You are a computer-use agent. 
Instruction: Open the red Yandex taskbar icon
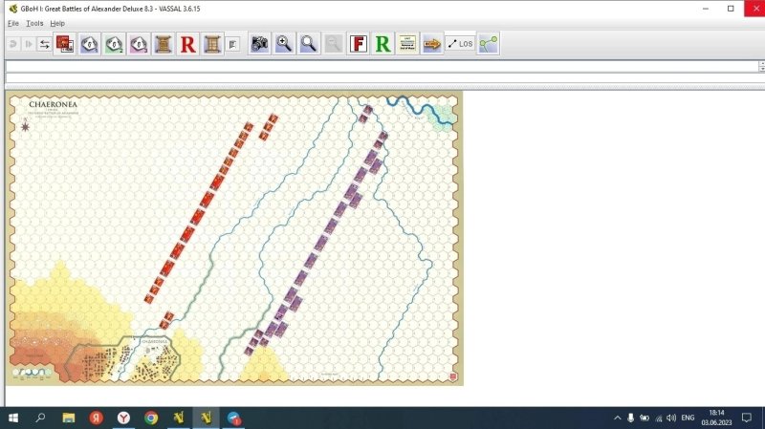(97, 418)
